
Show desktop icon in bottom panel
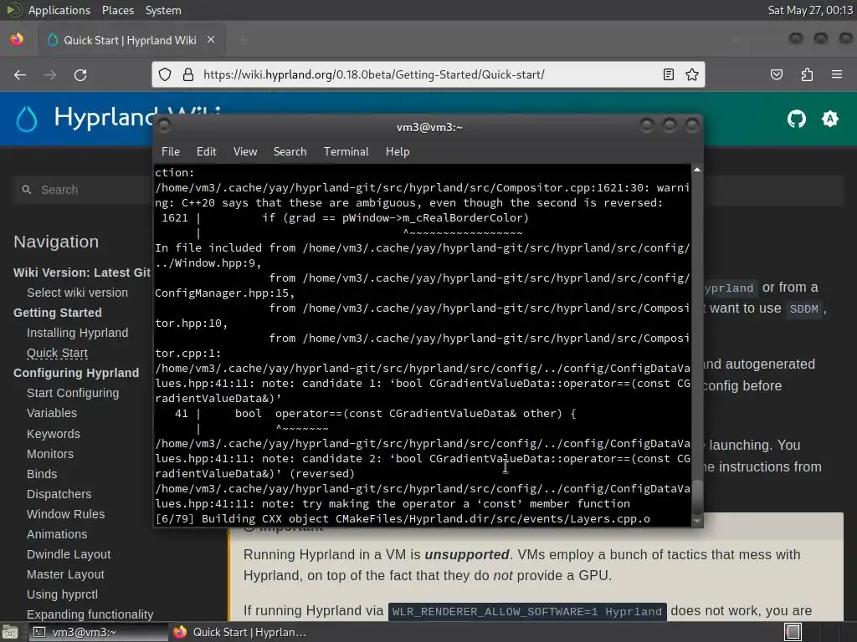tap(10, 632)
